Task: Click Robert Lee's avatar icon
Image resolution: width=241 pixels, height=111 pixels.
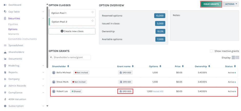Action: point(54,91)
